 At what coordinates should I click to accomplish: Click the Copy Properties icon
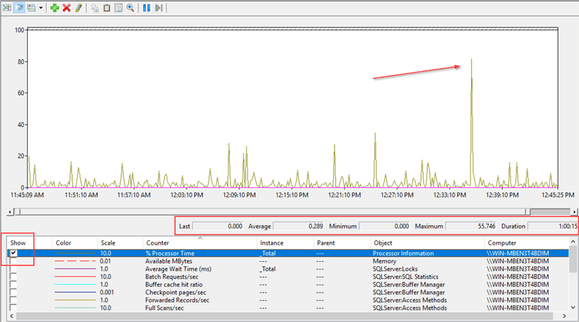(x=95, y=8)
